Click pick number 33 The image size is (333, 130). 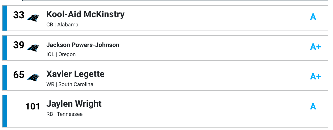19,15
